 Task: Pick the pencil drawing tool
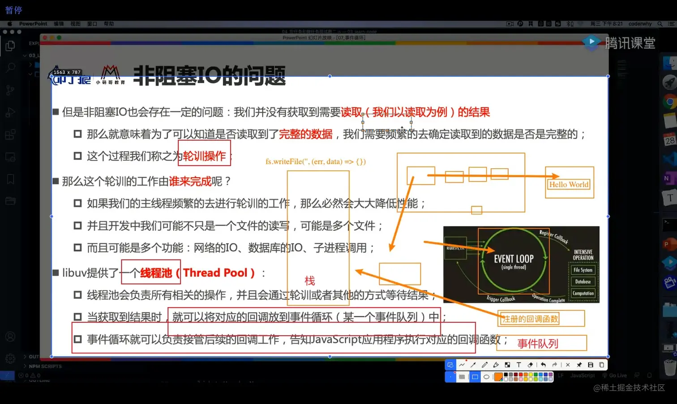click(484, 365)
